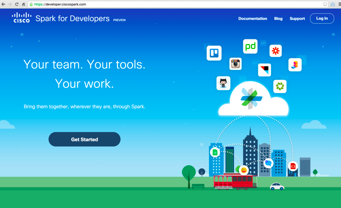
Task: Click the Cisco logo
Action: tap(21, 18)
